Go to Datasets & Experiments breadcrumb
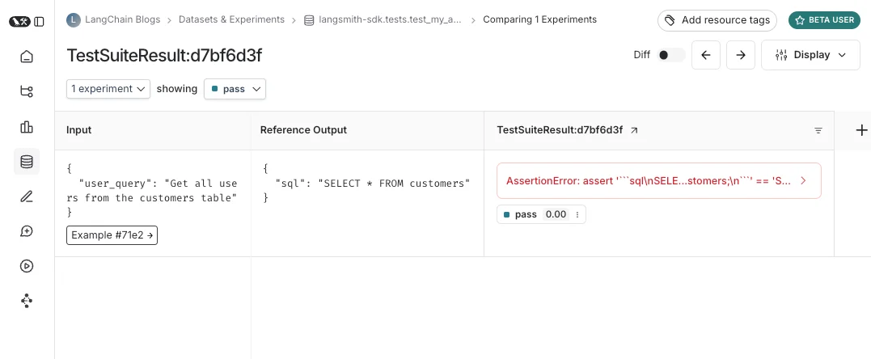Image resolution: width=871 pixels, height=359 pixels. tap(231, 20)
